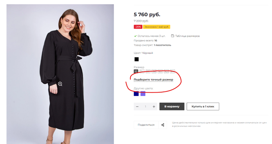The width and height of the screenshot is (272, 144).
Task: Choose size 56
Action: (x=148, y=71)
